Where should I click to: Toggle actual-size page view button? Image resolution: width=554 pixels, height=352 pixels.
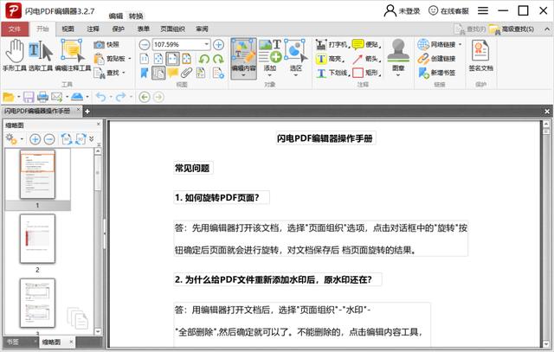click(145, 59)
